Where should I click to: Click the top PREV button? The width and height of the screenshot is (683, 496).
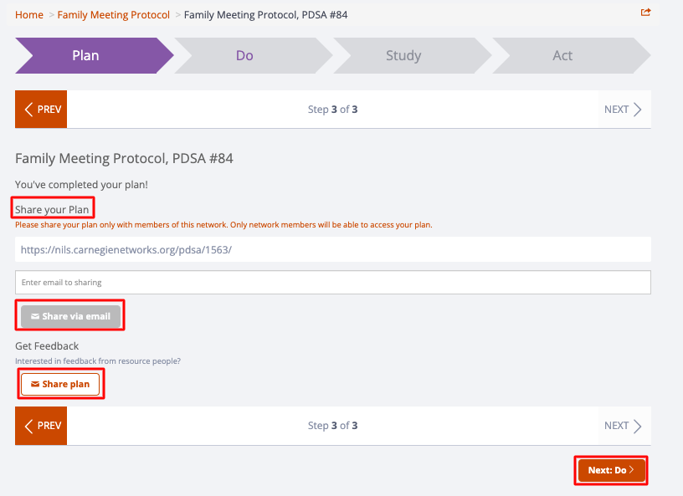click(x=41, y=110)
